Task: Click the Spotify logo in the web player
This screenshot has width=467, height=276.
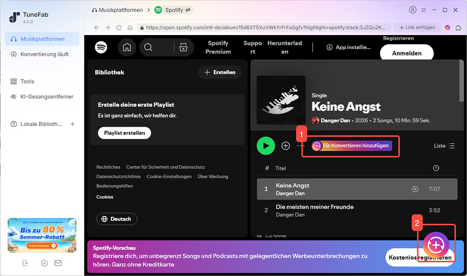Action: pos(101,47)
